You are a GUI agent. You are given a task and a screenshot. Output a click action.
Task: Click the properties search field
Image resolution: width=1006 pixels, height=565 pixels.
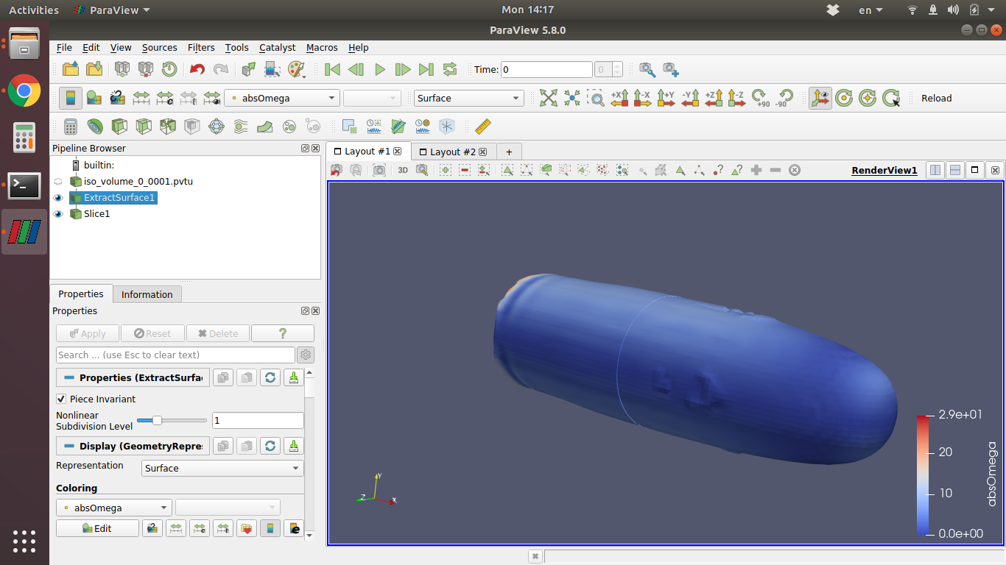coord(175,355)
